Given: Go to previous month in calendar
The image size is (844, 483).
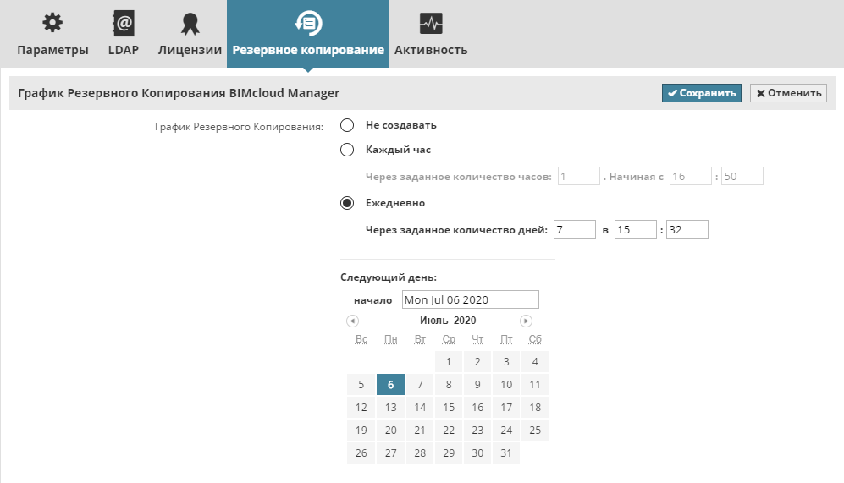Looking at the screenshot, I should pyautogui.click(x=352, y=321).
